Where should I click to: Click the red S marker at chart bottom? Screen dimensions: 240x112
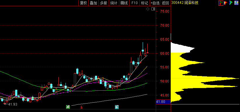click(x=82, y=107)
